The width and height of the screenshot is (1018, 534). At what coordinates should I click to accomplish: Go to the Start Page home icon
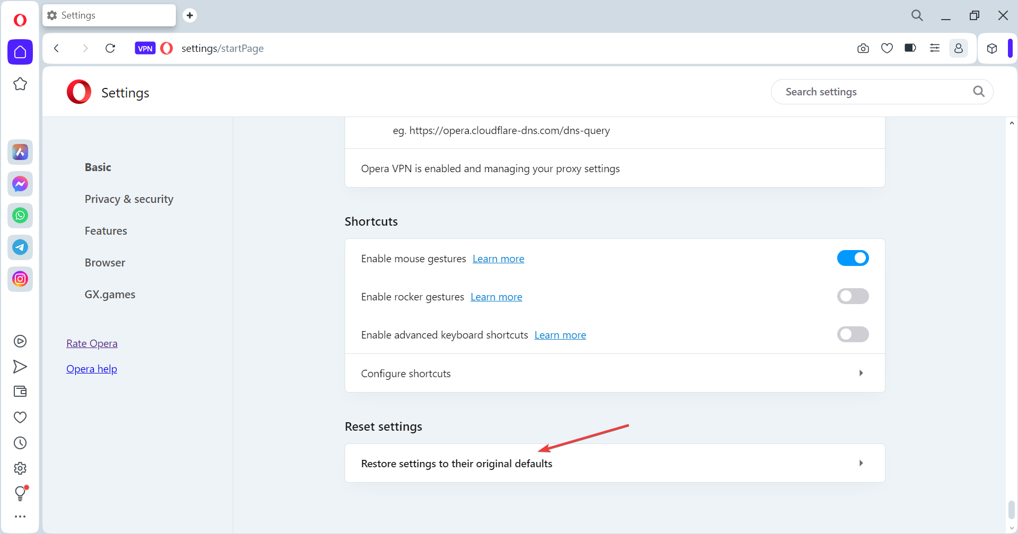click(x=20, y=52)
